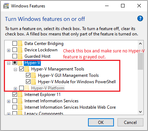Select the Guarded Host label
The height and width of the screenshot is (131, 148).
pos(37,56)
